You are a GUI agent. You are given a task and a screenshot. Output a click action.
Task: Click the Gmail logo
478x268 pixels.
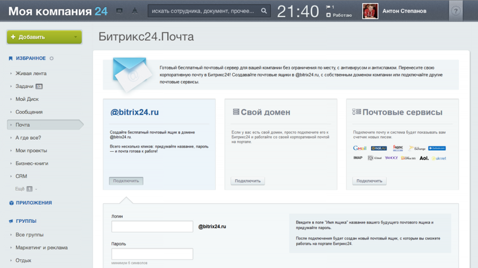360,148
